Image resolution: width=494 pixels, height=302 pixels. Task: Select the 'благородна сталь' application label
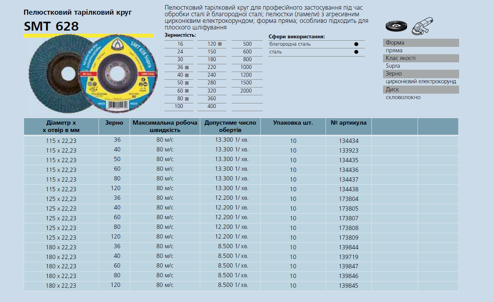coord(290,44)
